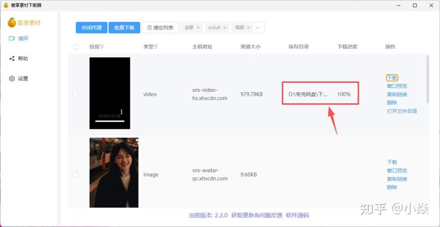Open the 类型 column filter icon
The height and width of the screenshot is (227, 440).
tap(156, 47)
